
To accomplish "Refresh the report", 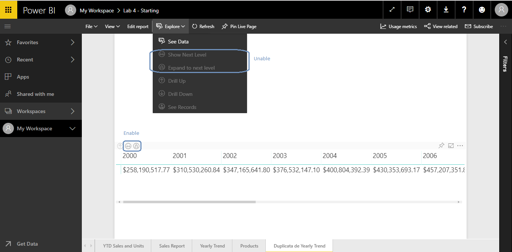I will point(203,27).
